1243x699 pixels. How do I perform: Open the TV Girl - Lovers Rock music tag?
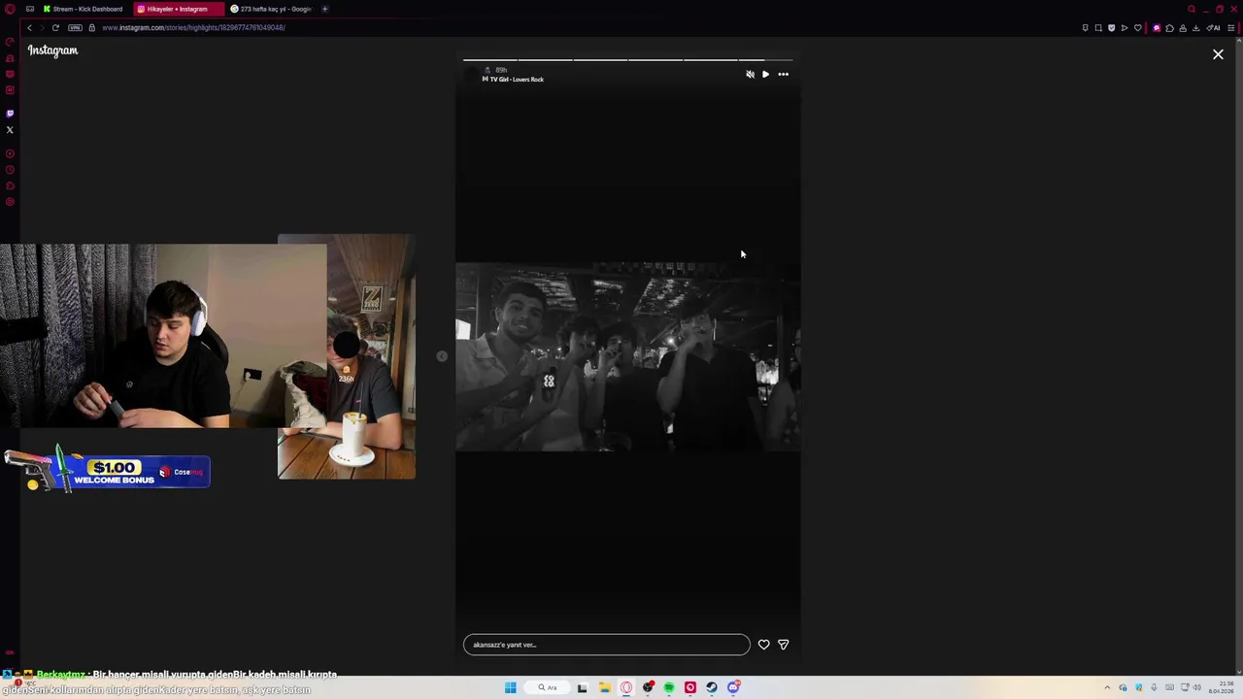pyautogui.click(x=513, y=80)
